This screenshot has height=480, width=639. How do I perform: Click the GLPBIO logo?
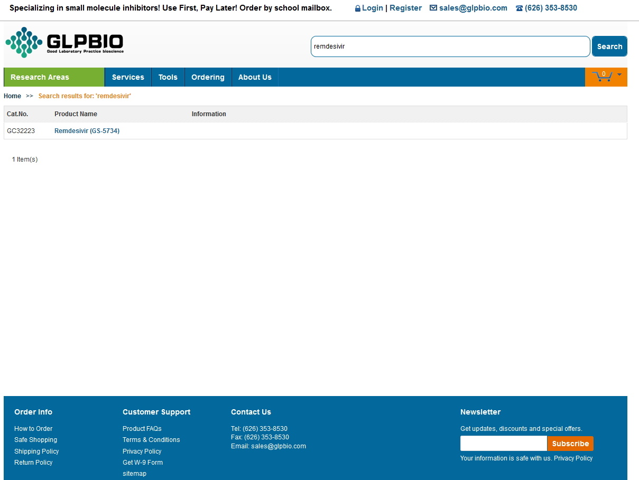coord(64,42)
